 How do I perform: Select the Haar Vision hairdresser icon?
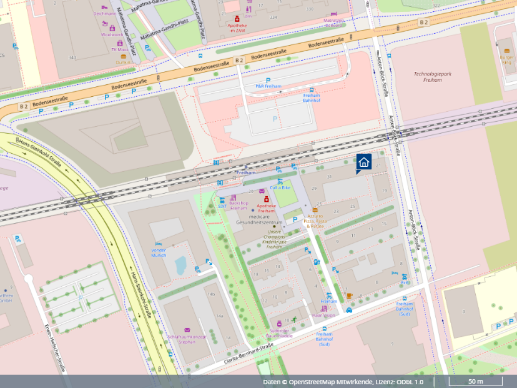pyautogui.click(x=324, y=309)
